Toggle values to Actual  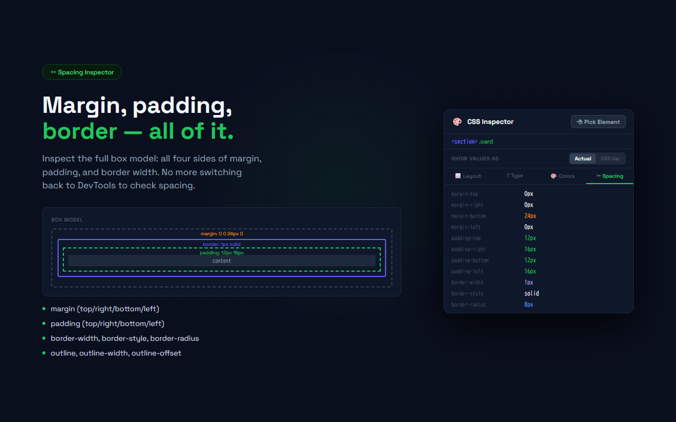pos(583,159)
